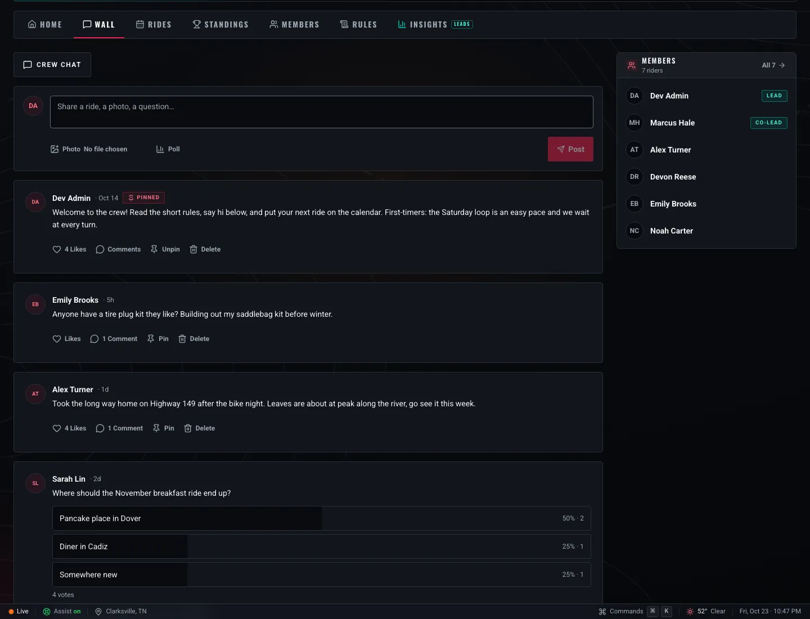810x619 pixels.
Task: Open comments on Dev Admin's post
Action: [118, 249]
